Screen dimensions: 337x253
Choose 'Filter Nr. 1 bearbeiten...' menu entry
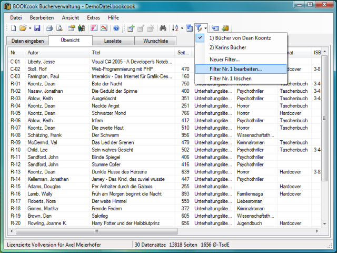235,69
